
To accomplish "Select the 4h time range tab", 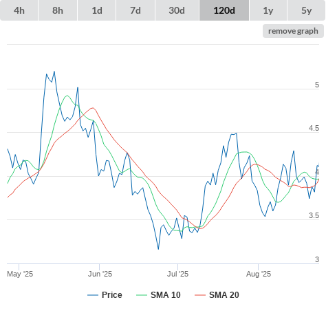I will pos(19,10).
